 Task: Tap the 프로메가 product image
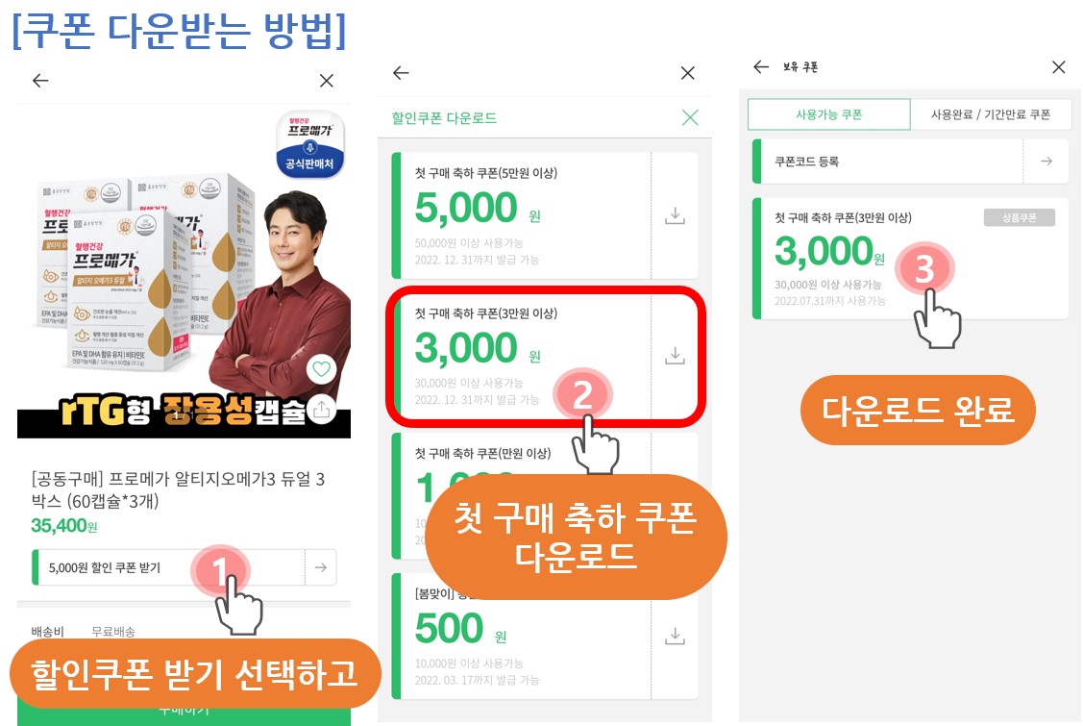184,271
